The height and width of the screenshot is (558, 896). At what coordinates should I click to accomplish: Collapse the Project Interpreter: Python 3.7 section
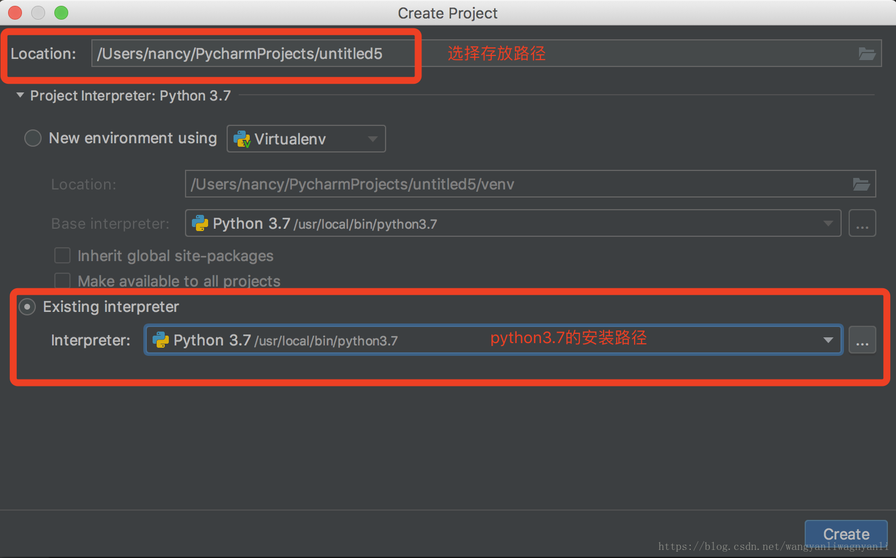20,95
